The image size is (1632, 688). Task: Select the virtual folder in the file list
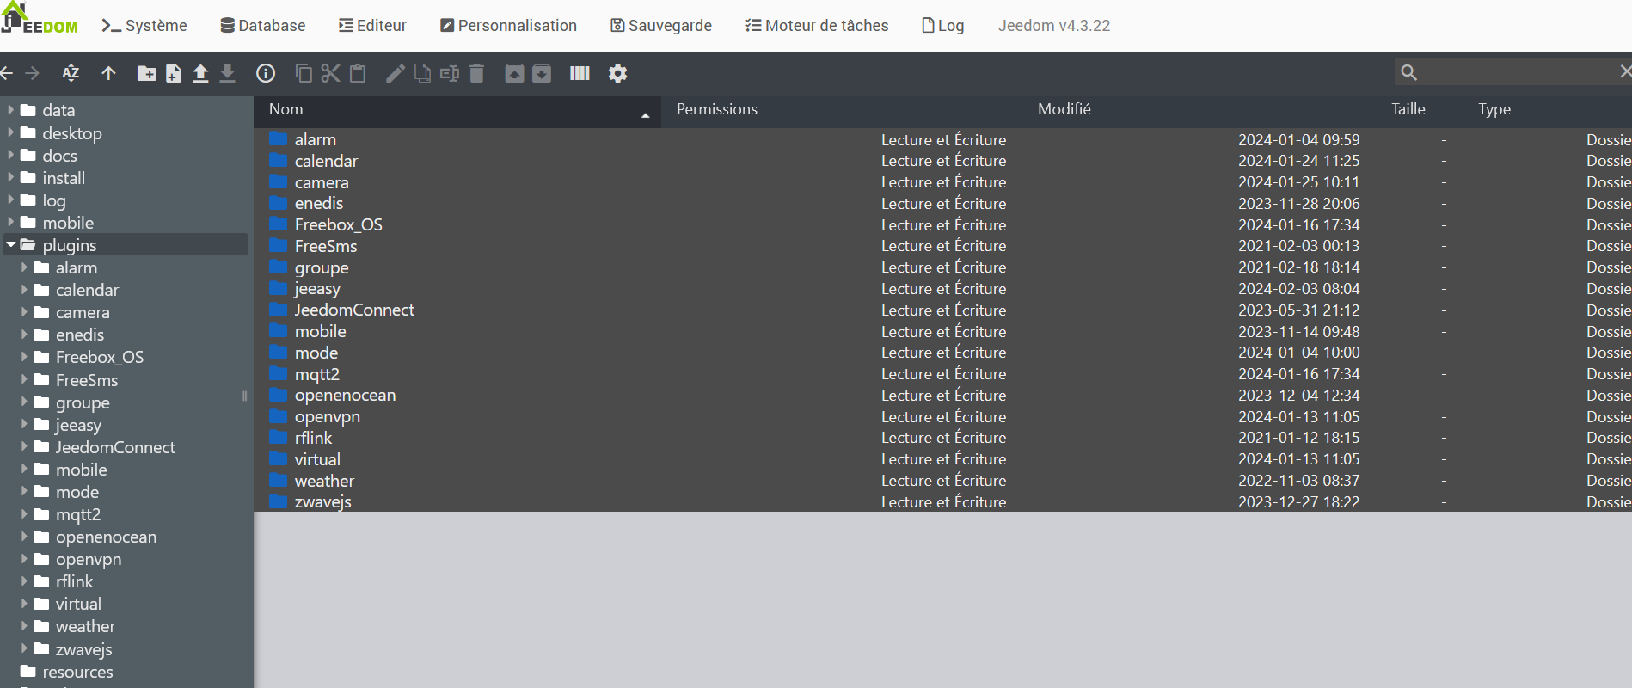pyautogui.click(x=317, y=459)
